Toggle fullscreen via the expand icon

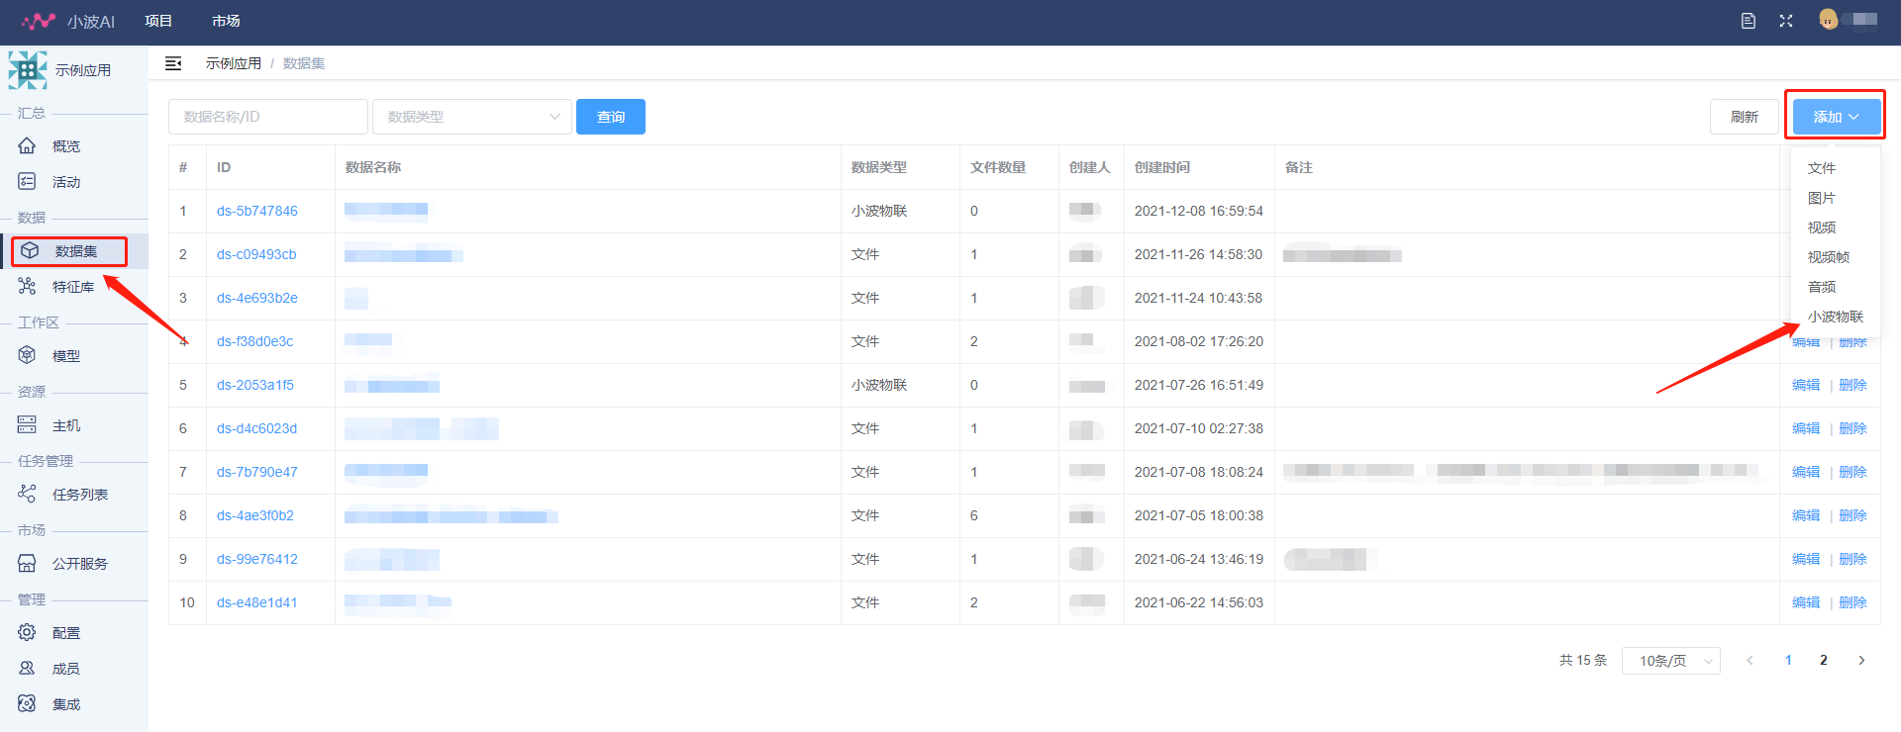(1786, 21)
